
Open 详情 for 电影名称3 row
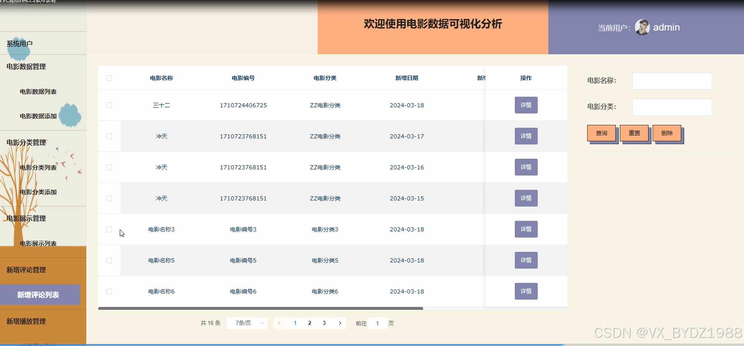tap(526, 229)
